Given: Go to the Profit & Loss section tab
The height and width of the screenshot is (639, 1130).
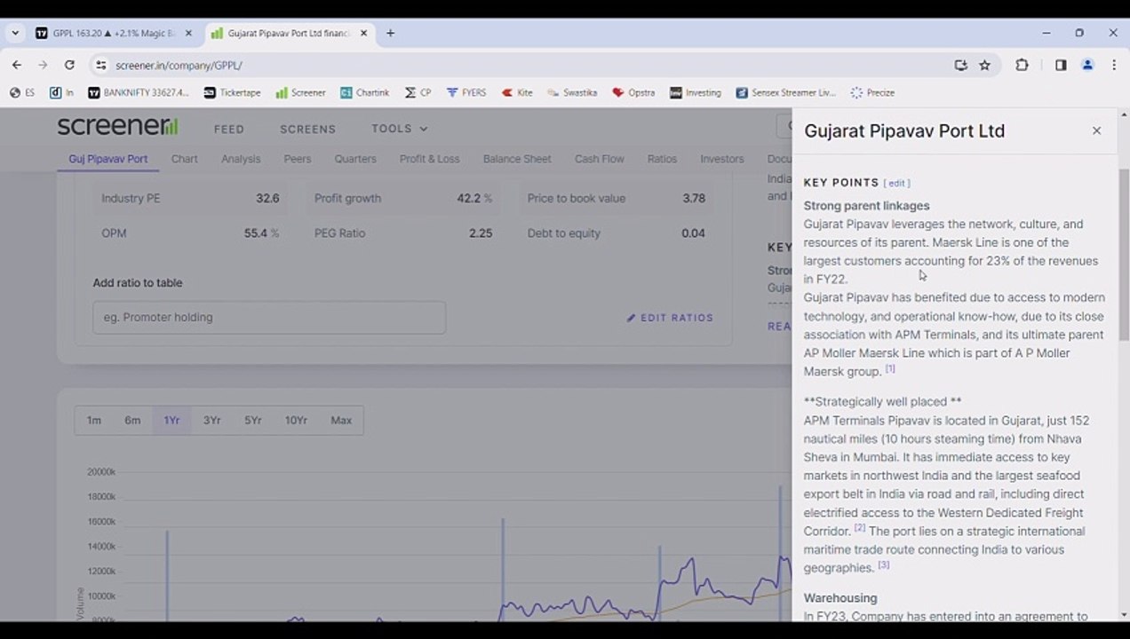Looking at the screenshot, I should tap(429, 159).
